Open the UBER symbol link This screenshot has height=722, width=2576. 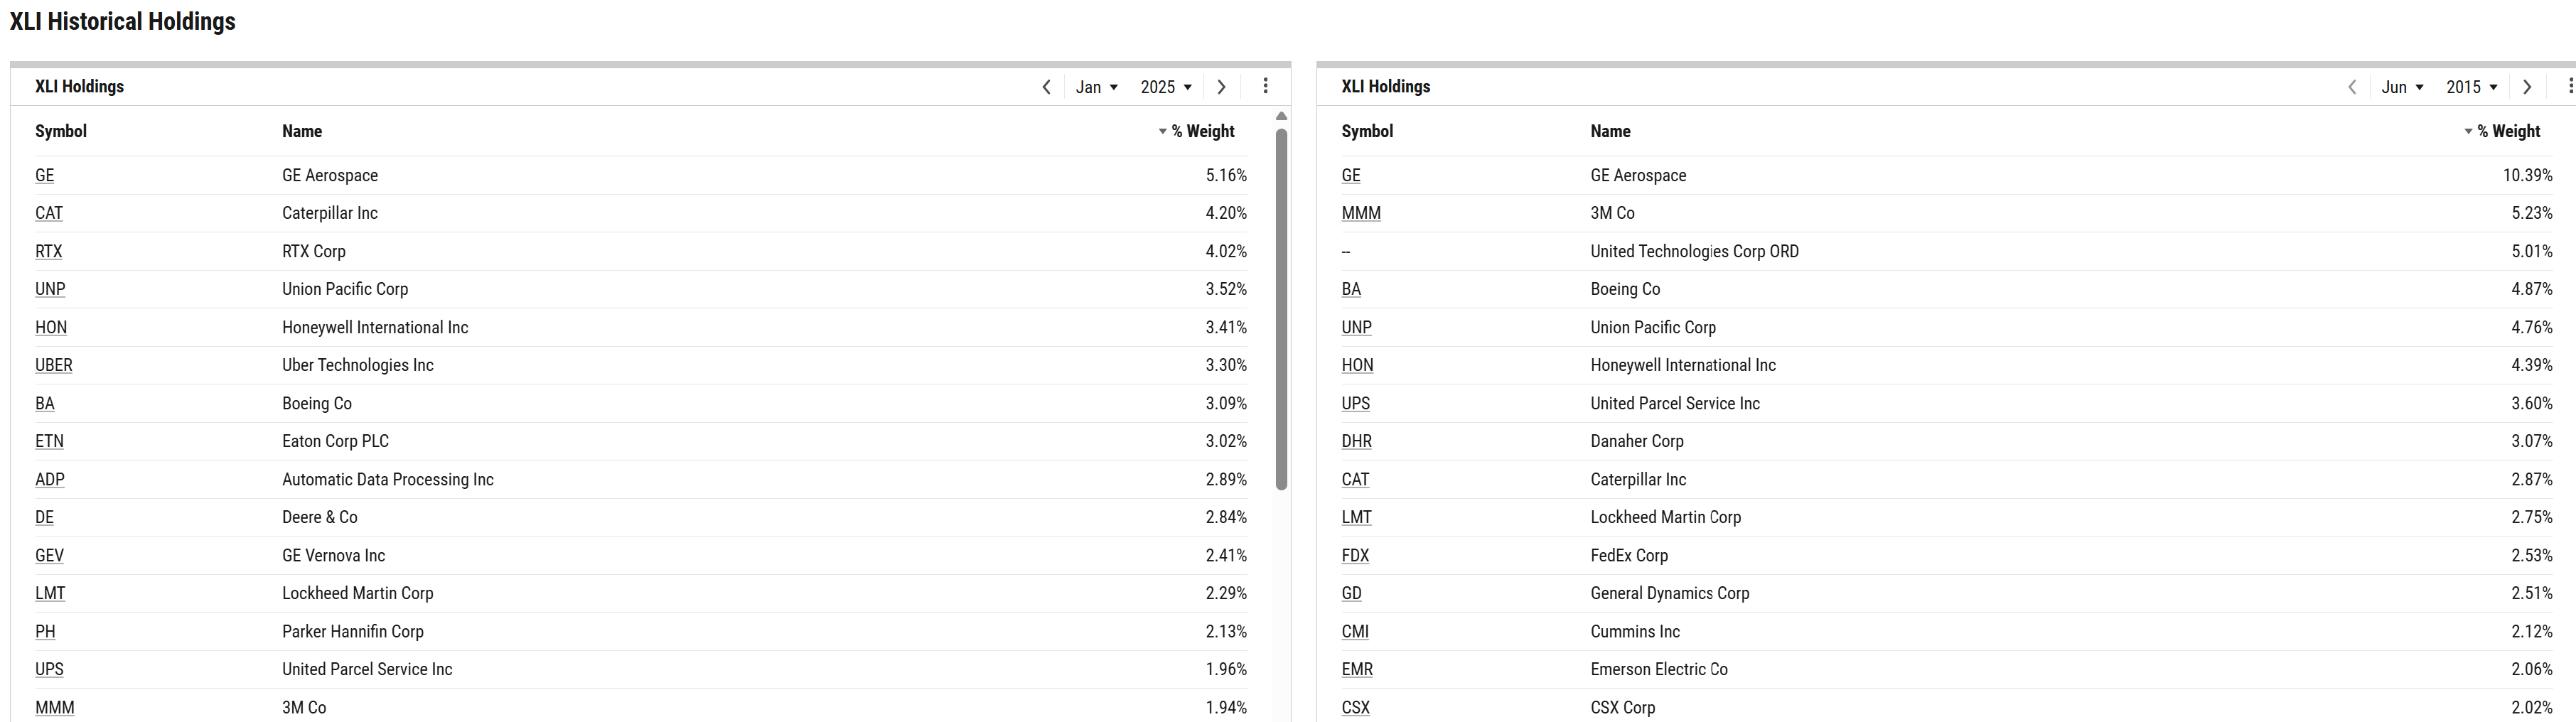tap(54, 365)
